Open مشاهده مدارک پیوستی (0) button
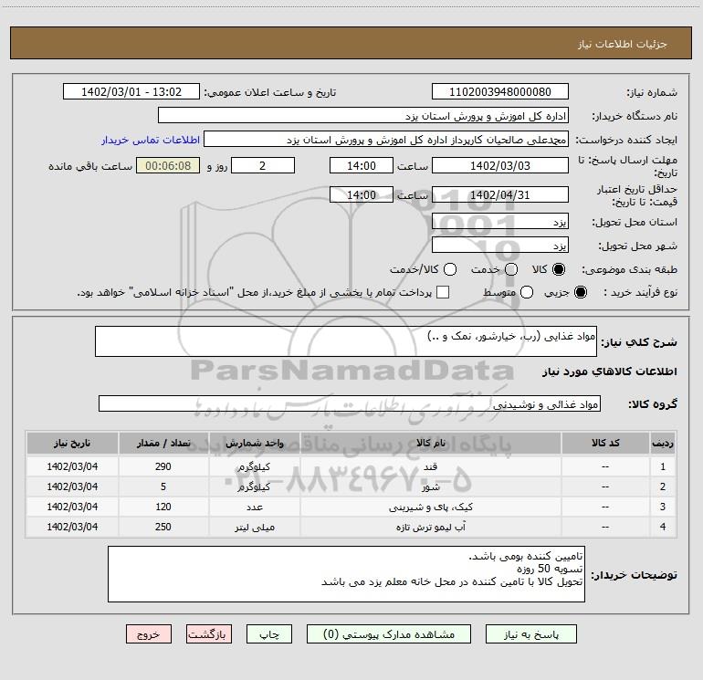 (389, 634)
